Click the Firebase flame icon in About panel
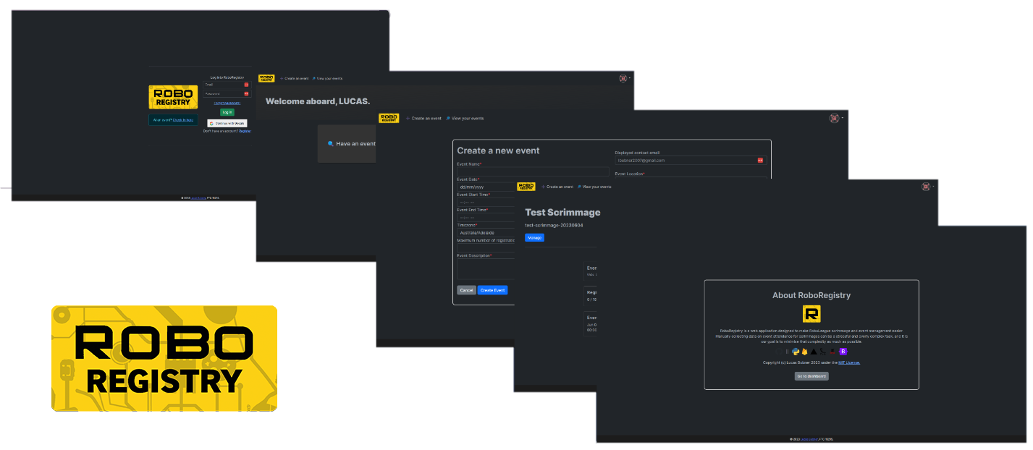The height and width of the screenshot is (450, 1033). point(804,352)
